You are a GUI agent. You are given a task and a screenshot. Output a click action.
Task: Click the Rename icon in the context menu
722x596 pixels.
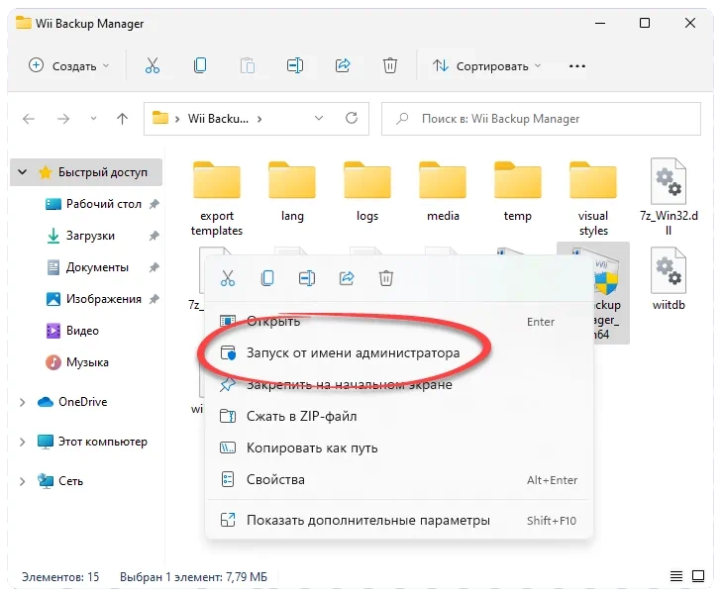(x=307, y=278)
